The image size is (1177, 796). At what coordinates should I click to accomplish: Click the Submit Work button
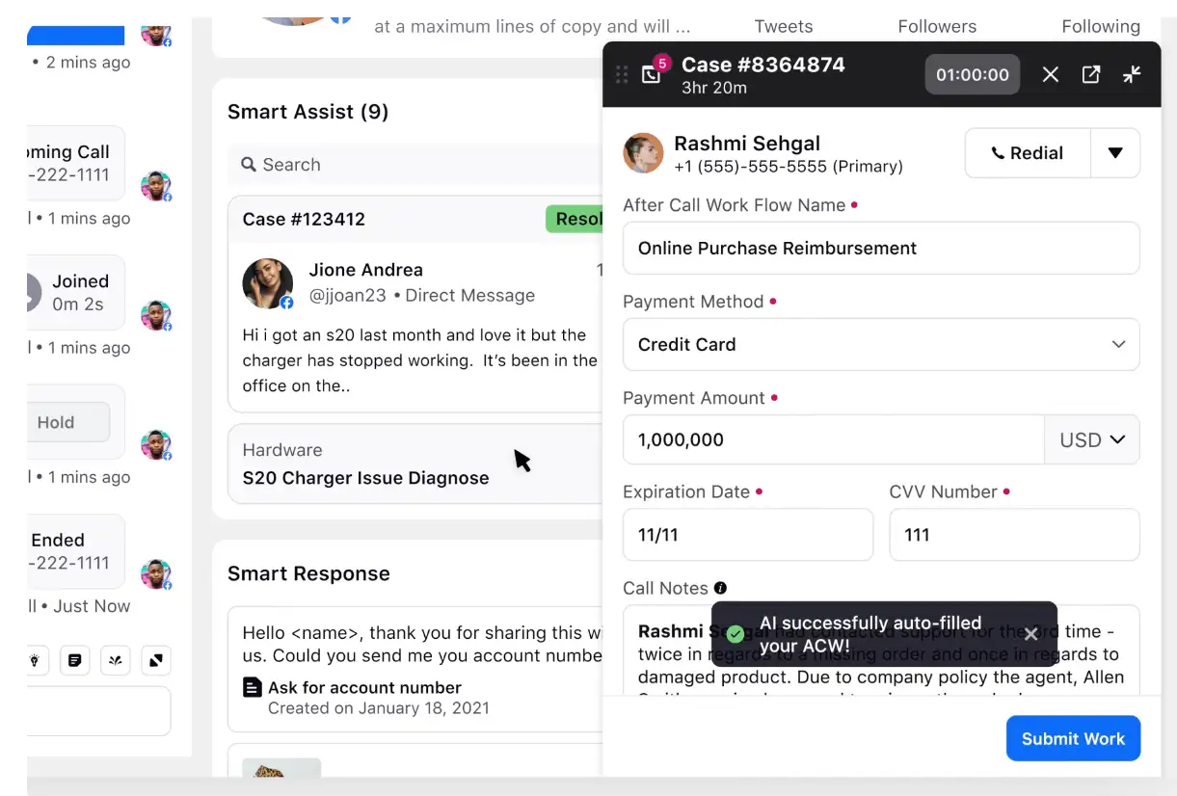pos(1073,738)
